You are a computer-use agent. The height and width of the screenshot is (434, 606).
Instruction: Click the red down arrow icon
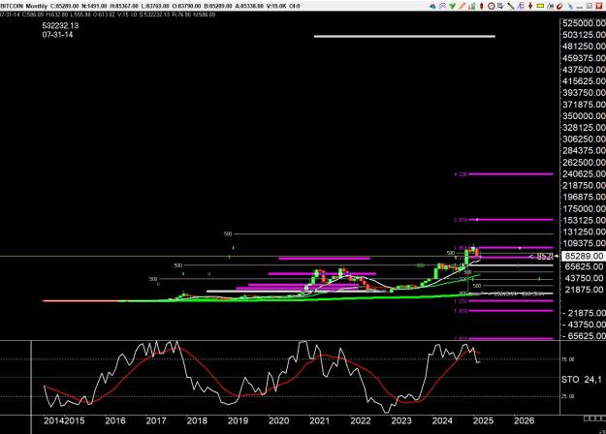pyautogui.click(x=530, y=6)
